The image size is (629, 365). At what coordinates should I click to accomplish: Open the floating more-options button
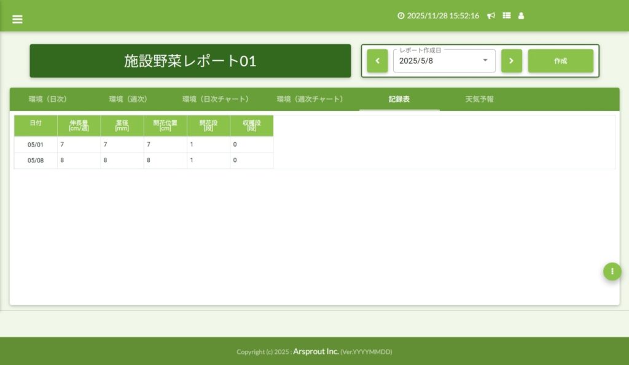pyautogui.click(x=612, y=271)
